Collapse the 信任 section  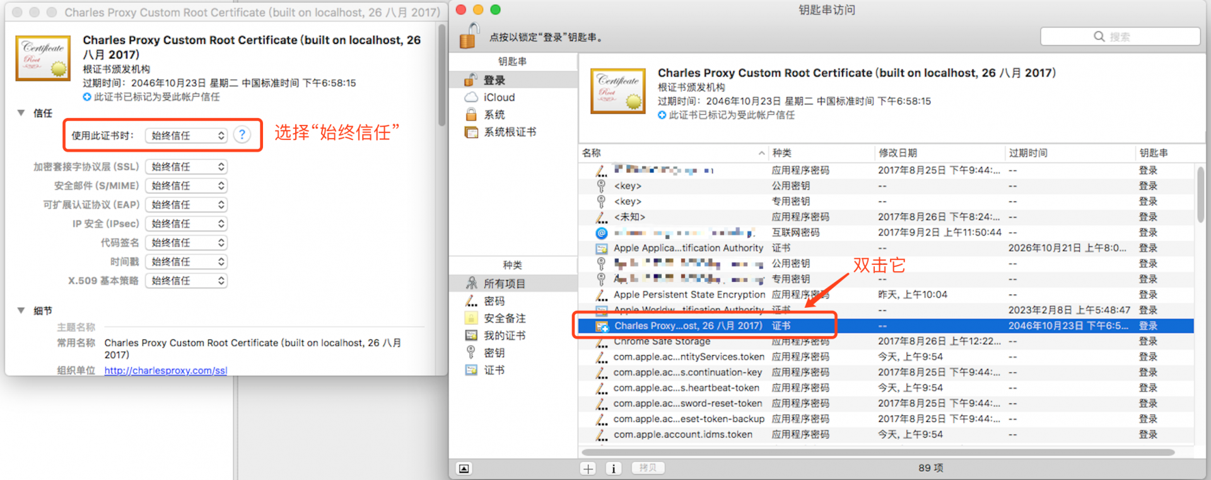pyautogui.click(x=21, y=113)
